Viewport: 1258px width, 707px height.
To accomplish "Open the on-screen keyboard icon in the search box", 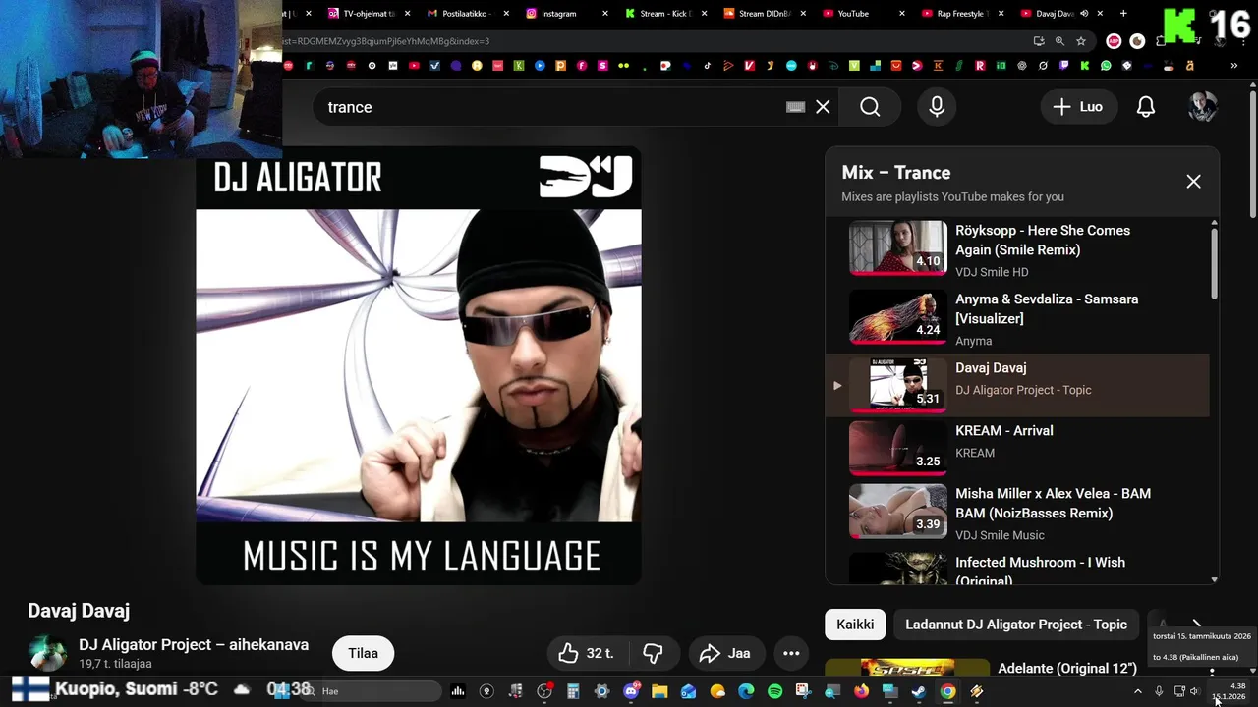I will point(796,107).
